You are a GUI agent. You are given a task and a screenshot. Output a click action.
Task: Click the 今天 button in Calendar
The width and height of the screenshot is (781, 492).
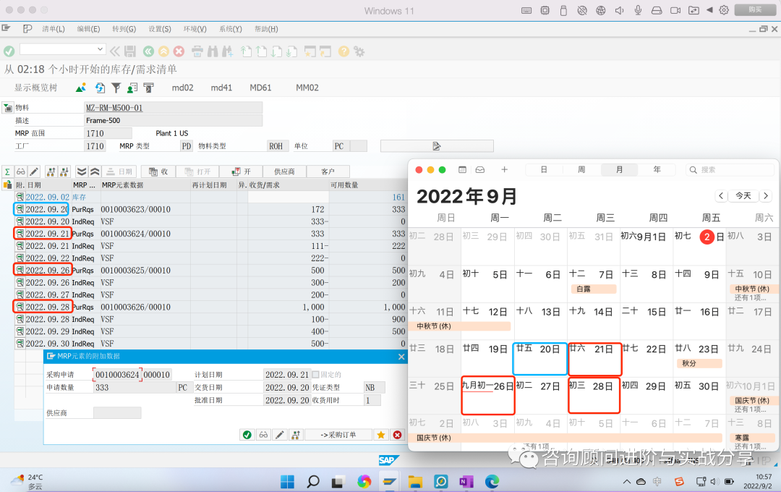coord(743,196)
